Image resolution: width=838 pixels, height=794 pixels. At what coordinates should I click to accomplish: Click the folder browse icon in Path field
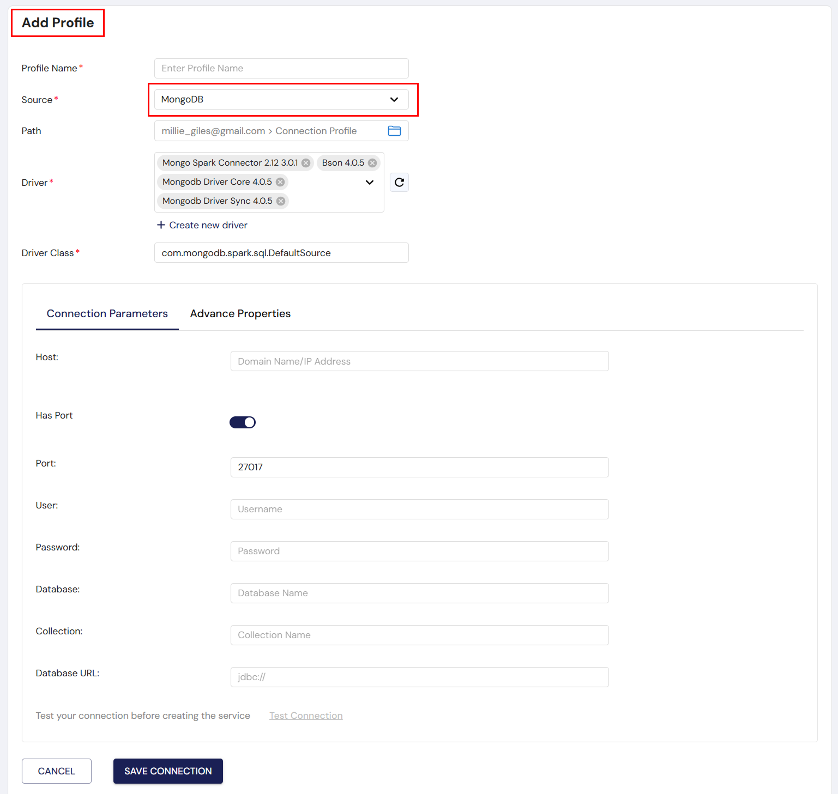point(394,131)
